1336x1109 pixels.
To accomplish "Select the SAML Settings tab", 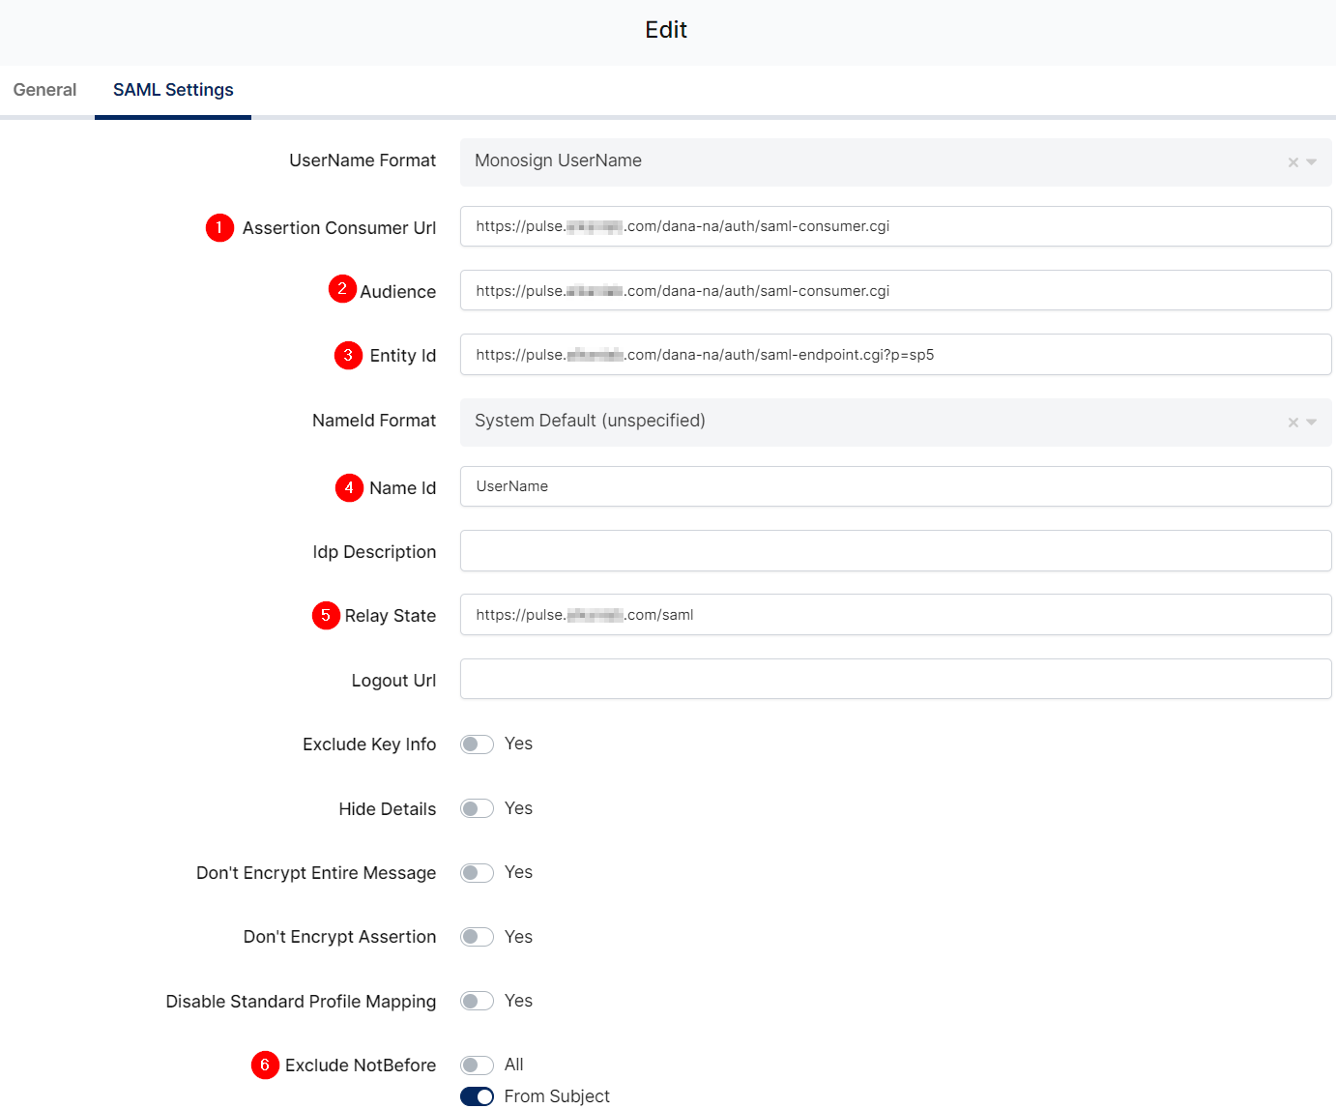I will 173,90.
